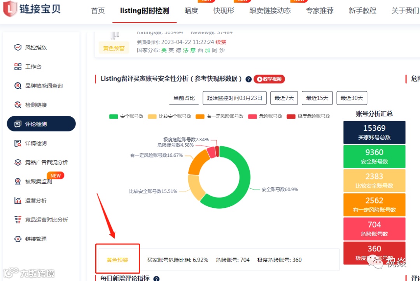Click the 运营分析 chart icon
Screen dimensions: 420x281
coord(17,200)
